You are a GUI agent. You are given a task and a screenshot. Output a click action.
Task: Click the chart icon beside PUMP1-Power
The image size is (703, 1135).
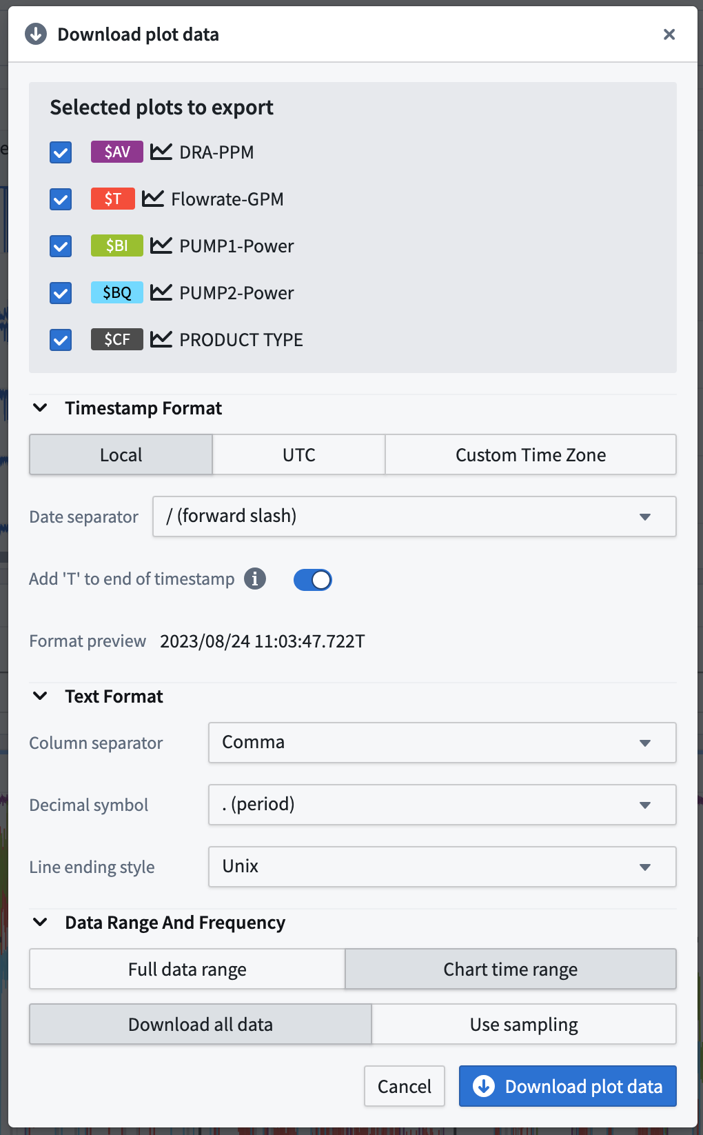pyautogui.click(x=161, y=245)
